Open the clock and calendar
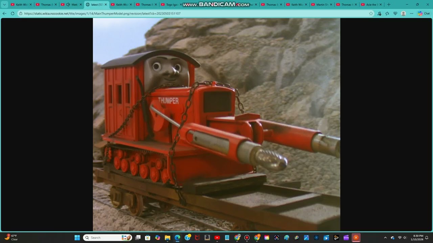This screenshot has height=243, width=433. pyautogui.click(x=418, y=238)
